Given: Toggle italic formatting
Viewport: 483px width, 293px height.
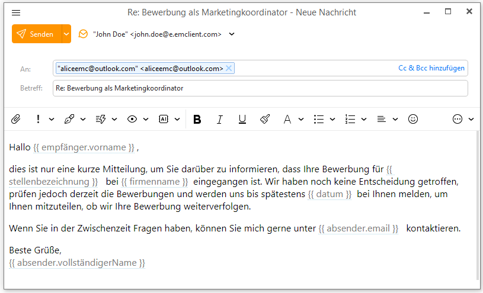Looking at the screenshot, I should [x=219, y=119].
